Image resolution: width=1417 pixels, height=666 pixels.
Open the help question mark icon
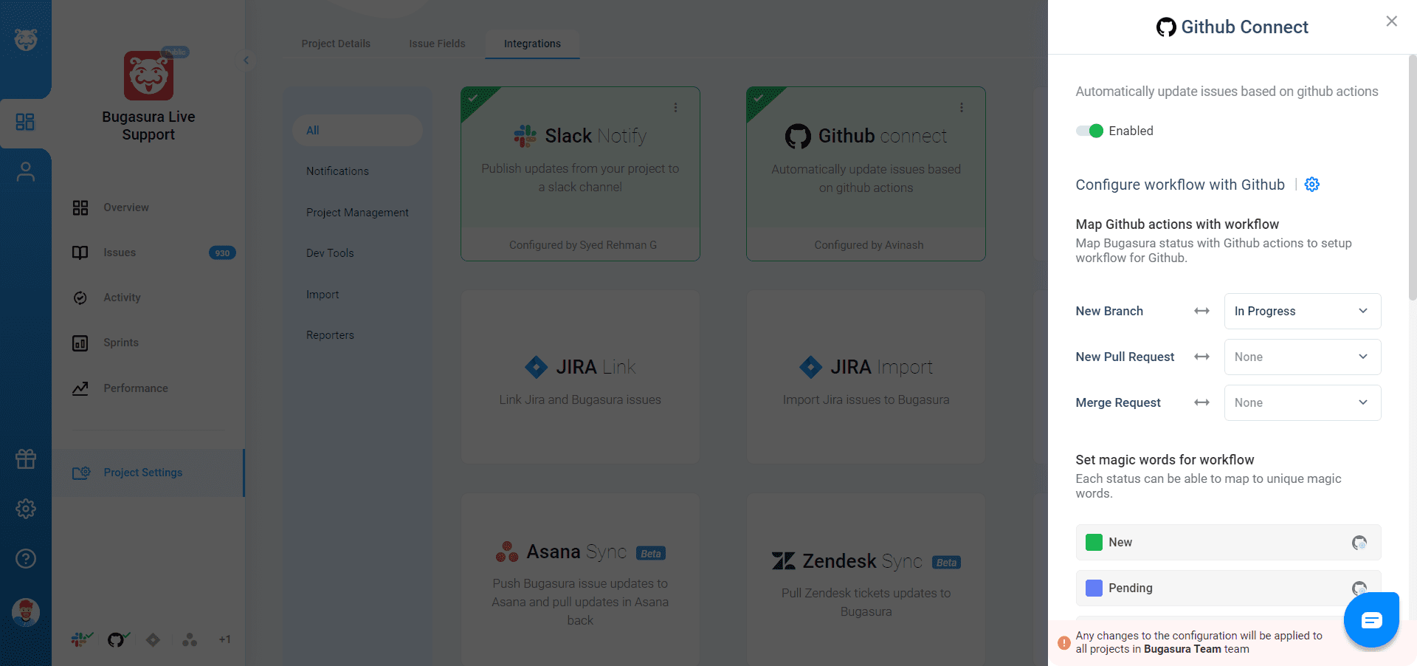pyautogui.click(x=26, y=559)
